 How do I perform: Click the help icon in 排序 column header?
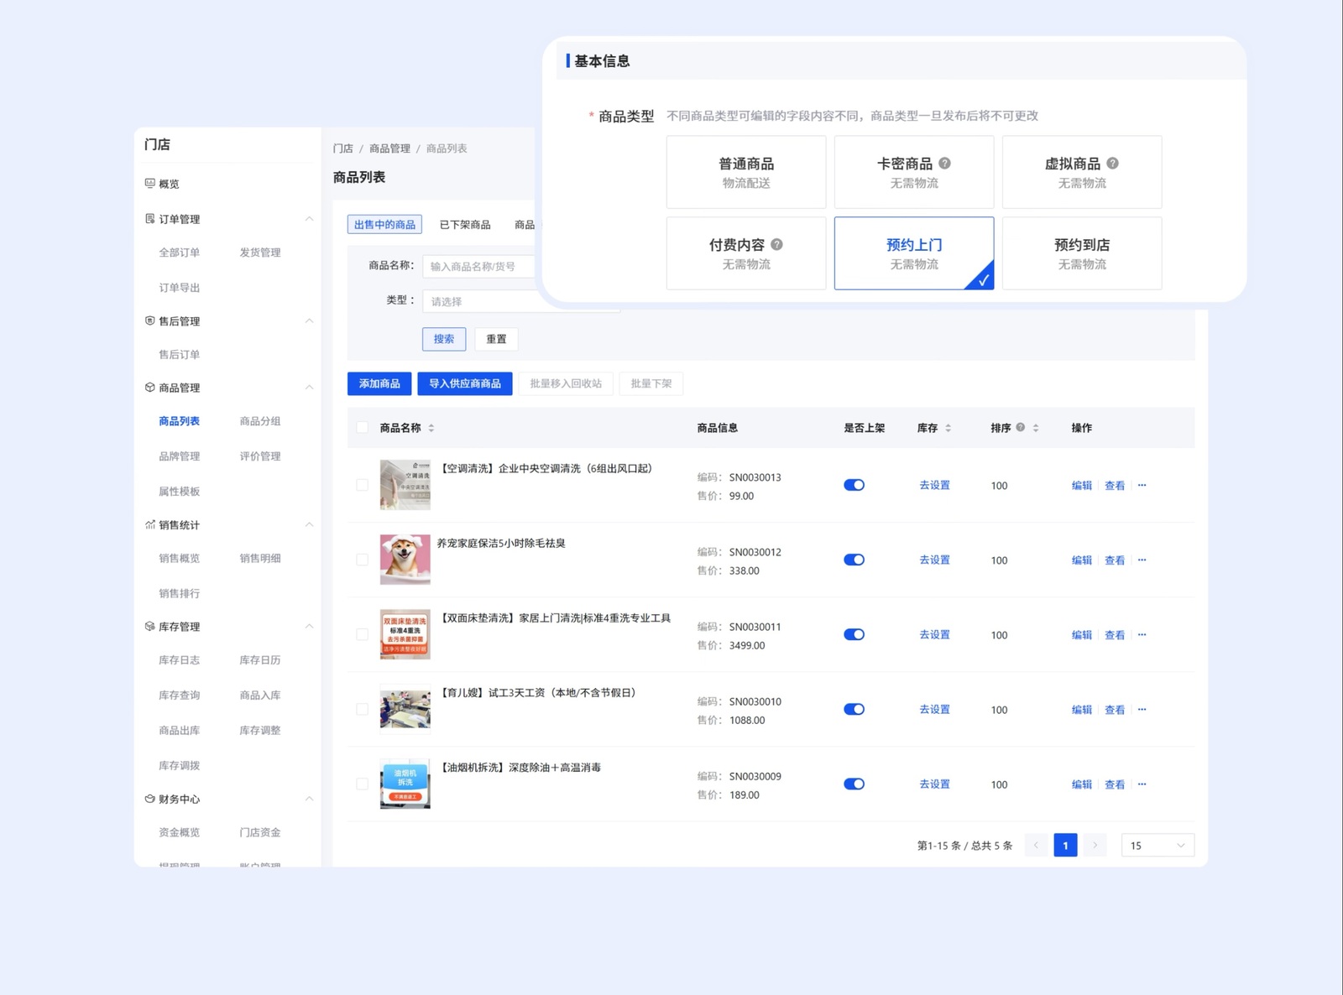pyautogui.click(x=1021, y=427)
